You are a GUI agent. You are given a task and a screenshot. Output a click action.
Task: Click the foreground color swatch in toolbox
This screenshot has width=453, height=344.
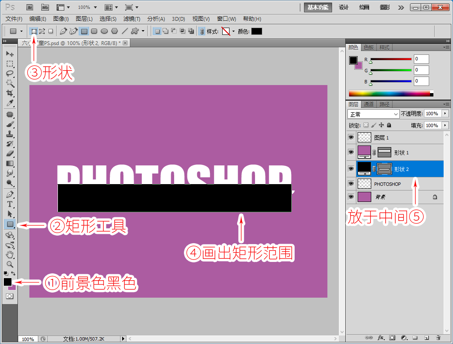[8, 282]
